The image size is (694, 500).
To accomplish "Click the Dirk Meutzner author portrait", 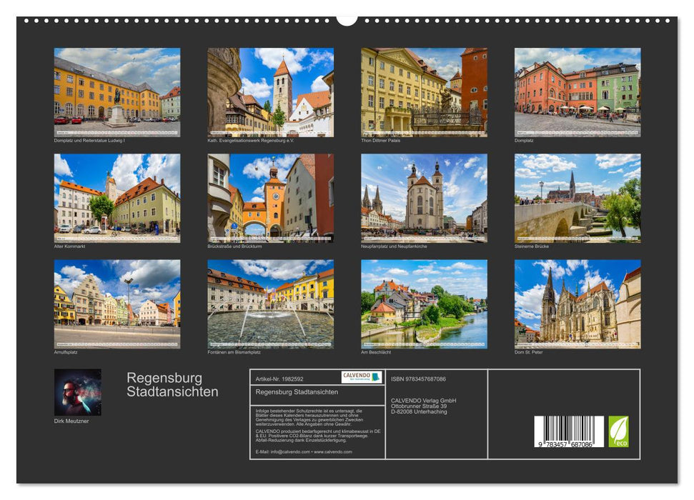I will point(78,391).
